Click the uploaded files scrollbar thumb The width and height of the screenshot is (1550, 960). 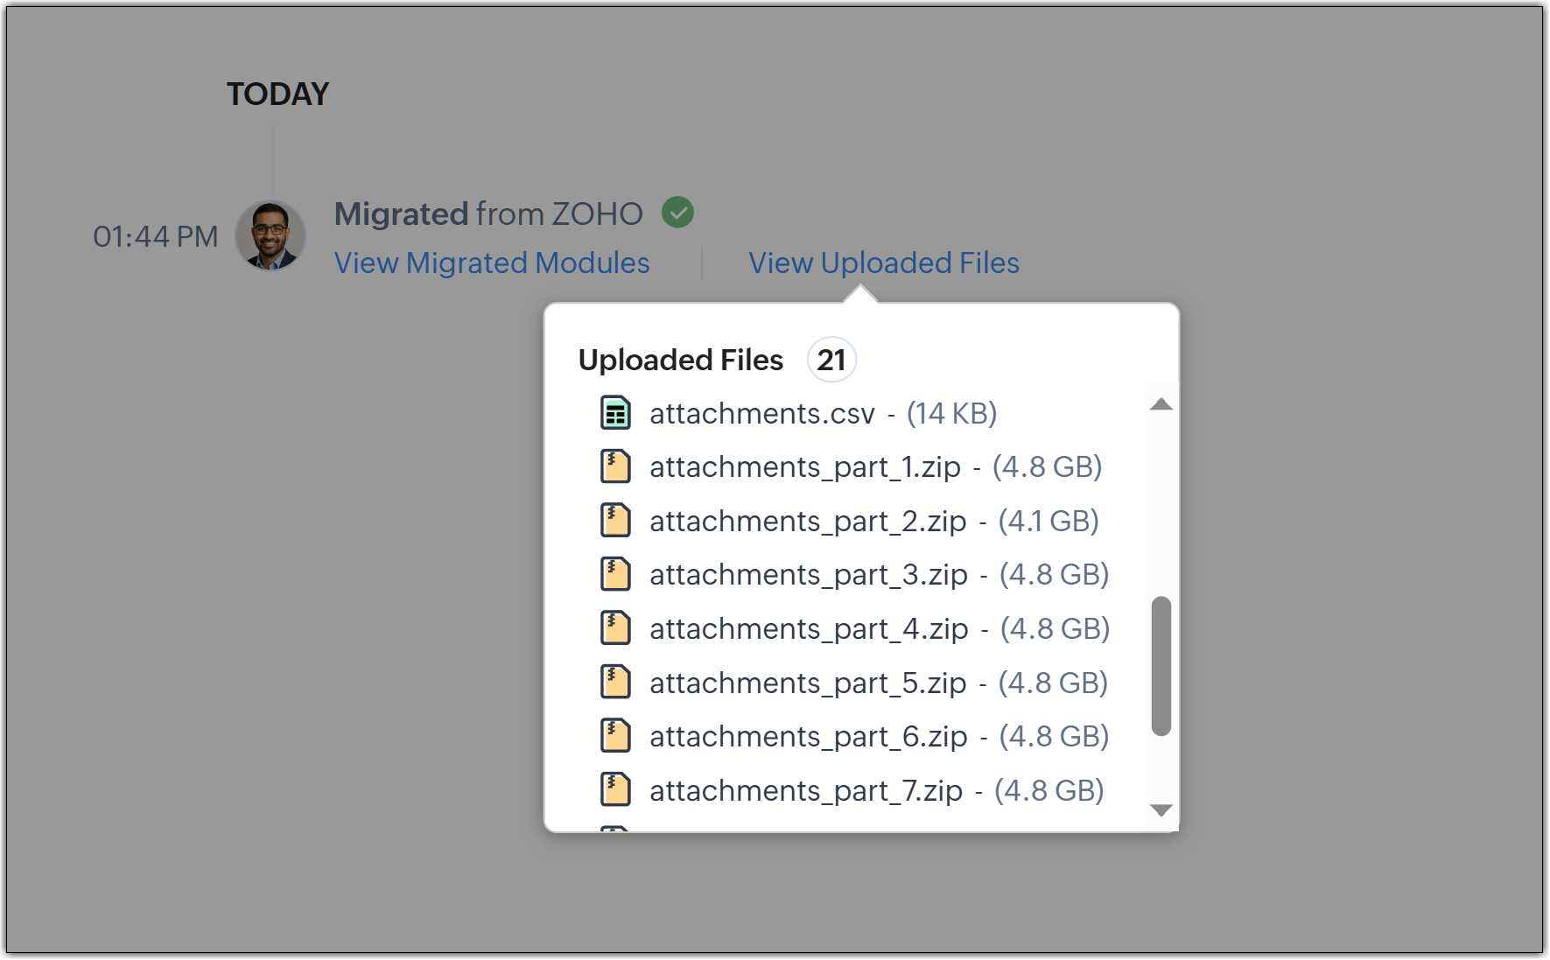[1161, 666]
